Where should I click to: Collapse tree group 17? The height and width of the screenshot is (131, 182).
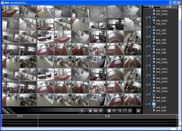pyautogui.click(x=147, y=56)
